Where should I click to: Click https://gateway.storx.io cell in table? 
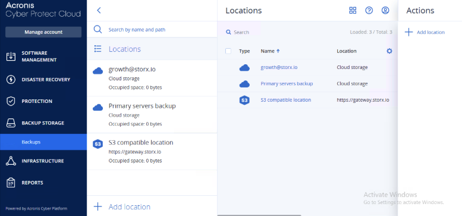(x=363, y=100)
